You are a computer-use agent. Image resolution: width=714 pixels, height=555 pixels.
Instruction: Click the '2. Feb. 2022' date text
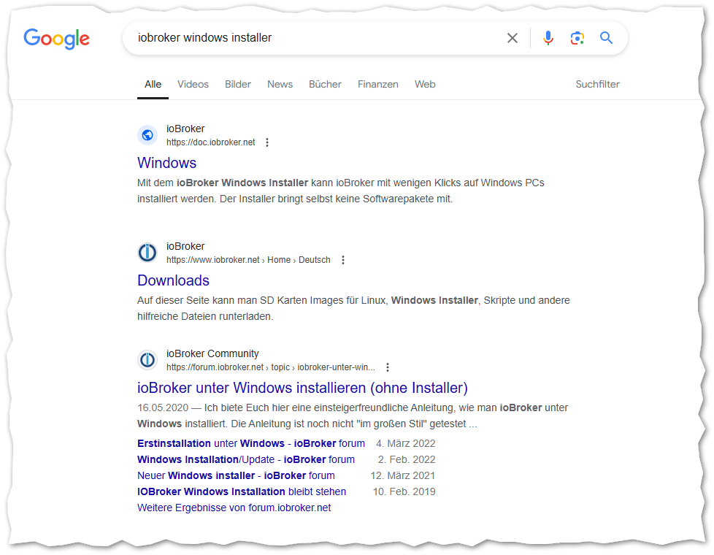[407, 460]
